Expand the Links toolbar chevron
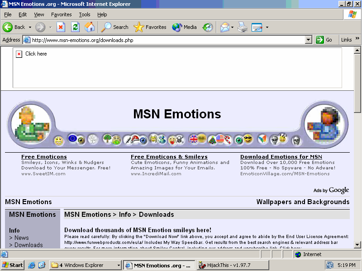Screen dimensions: 362x271 pyautogui.click(x=357, y=38)
